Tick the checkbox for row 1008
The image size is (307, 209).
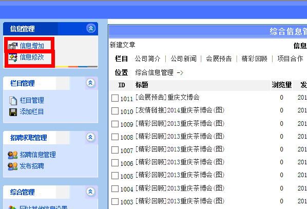click(115, 137)
